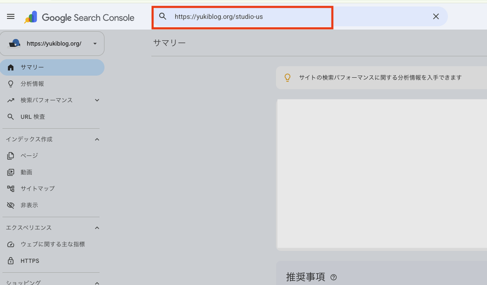Viewport: 487px width, 285px height.
Task: Open the hamburger main menu
Action: [10, 17]
